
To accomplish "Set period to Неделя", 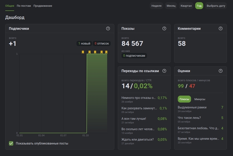I will point(156,6).
